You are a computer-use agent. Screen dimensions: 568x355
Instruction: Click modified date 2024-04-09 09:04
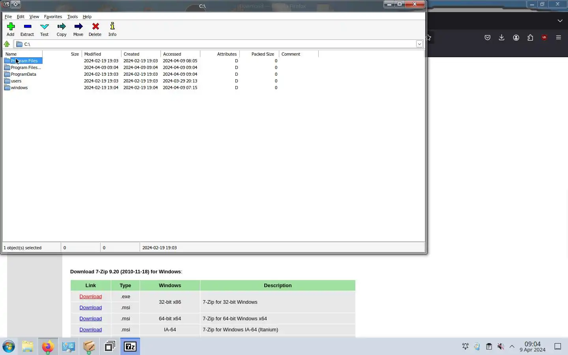point(101,67)
